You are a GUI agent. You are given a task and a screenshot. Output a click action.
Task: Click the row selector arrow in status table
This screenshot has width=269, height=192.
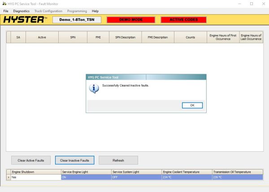coord(9,177)
